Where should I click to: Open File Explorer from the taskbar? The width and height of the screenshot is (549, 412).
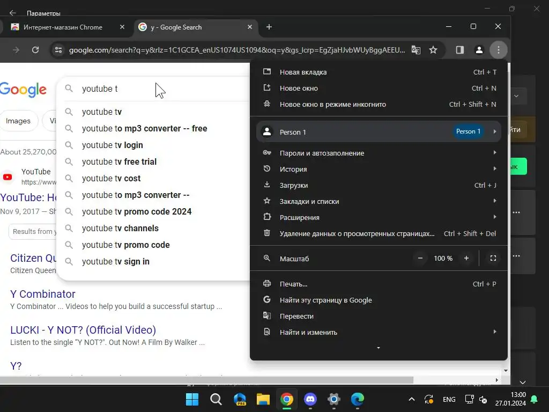click(263, 399)
